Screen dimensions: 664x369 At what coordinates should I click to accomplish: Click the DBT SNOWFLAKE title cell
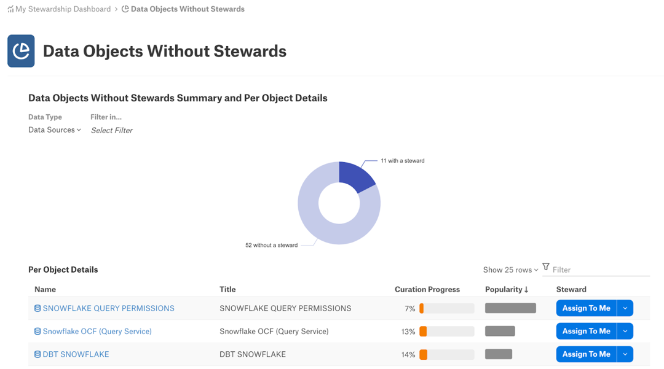pyautogui.click(x=253, y=354)
